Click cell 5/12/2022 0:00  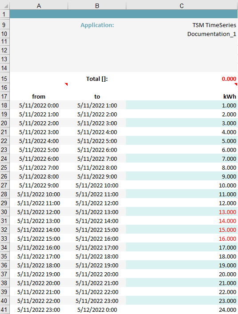[97, 310]
